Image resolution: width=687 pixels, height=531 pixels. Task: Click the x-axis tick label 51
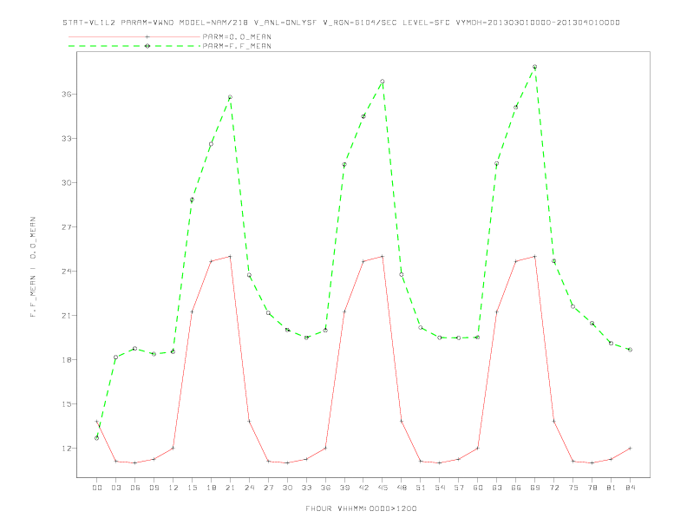421,488
